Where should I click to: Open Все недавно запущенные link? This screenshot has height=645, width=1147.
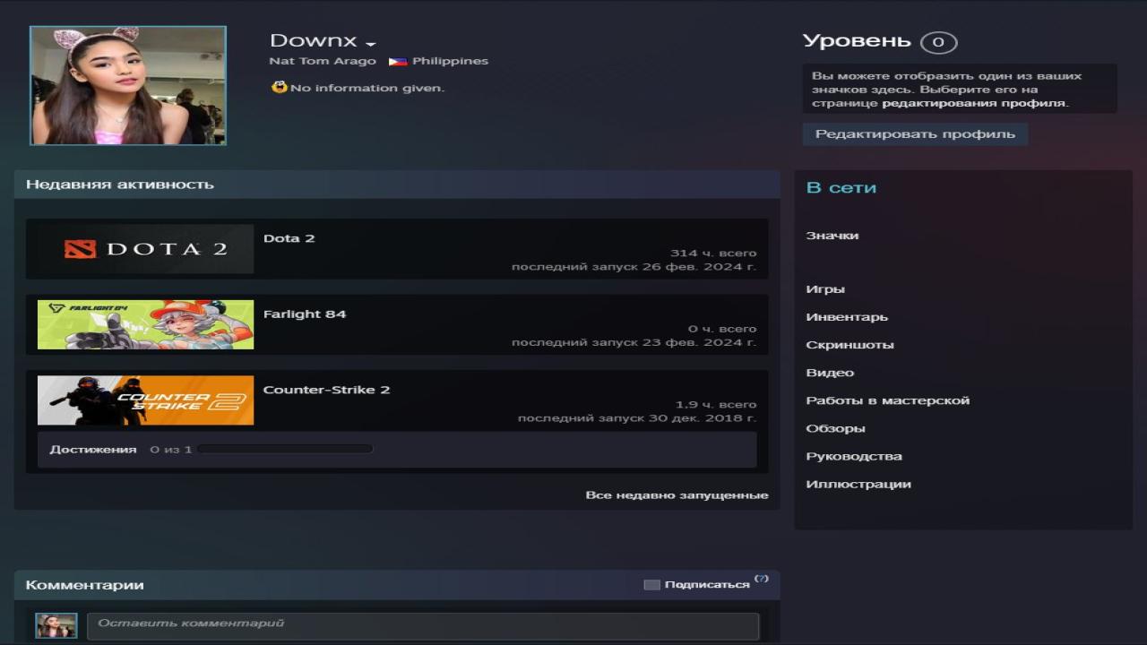coord(677,495)
